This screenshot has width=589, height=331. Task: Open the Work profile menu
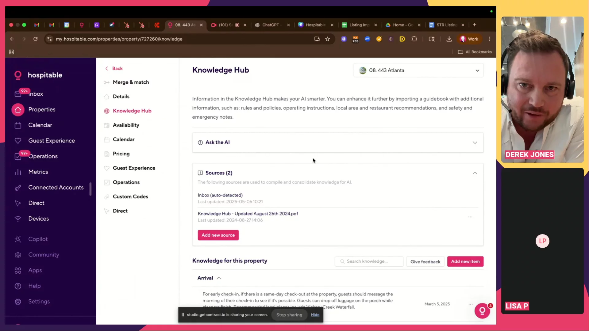click(469, 39)
